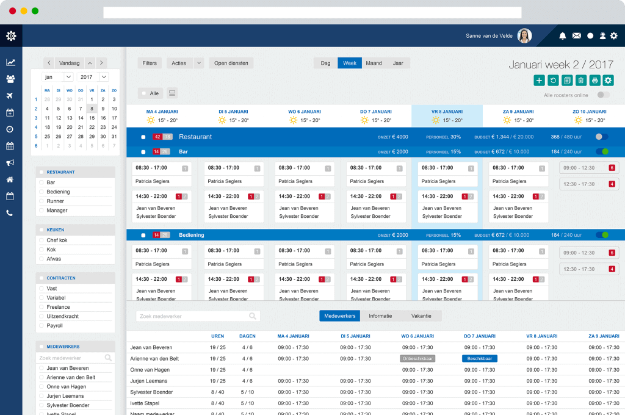Open schedule settings via the teal gear icon

[x=609, y=80]
